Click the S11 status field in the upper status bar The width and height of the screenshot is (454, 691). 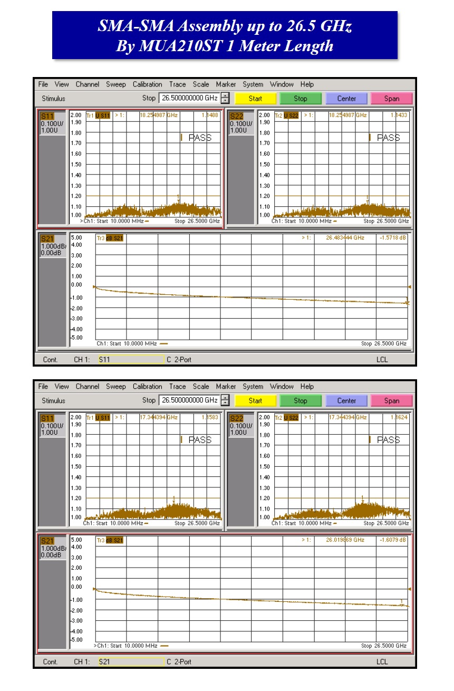[x=131, y=359]
